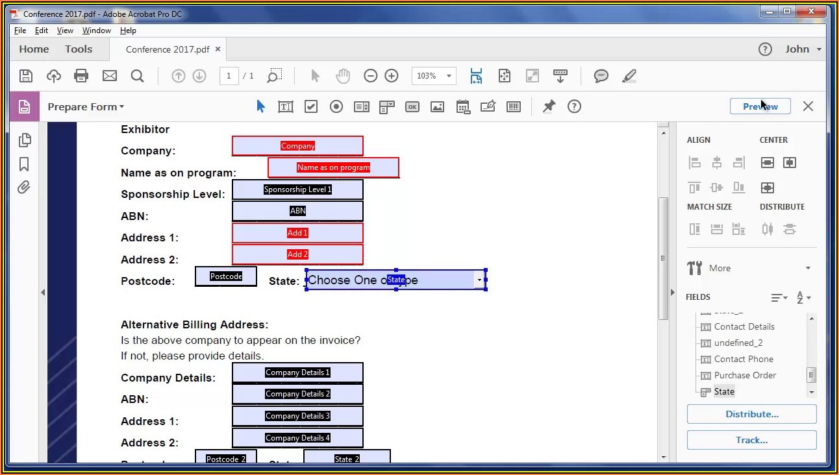Open the Window menu
This screenshot has width=839, height=475.
96,30
